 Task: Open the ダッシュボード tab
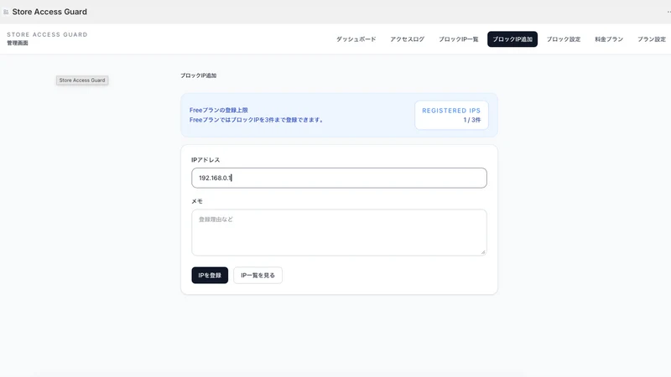[x=356, y=39]
